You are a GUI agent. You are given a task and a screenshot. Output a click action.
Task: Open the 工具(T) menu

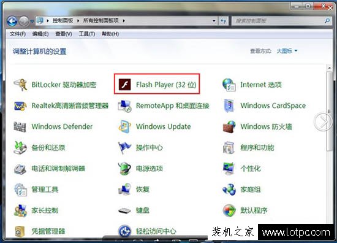click(x=87, y=34)
